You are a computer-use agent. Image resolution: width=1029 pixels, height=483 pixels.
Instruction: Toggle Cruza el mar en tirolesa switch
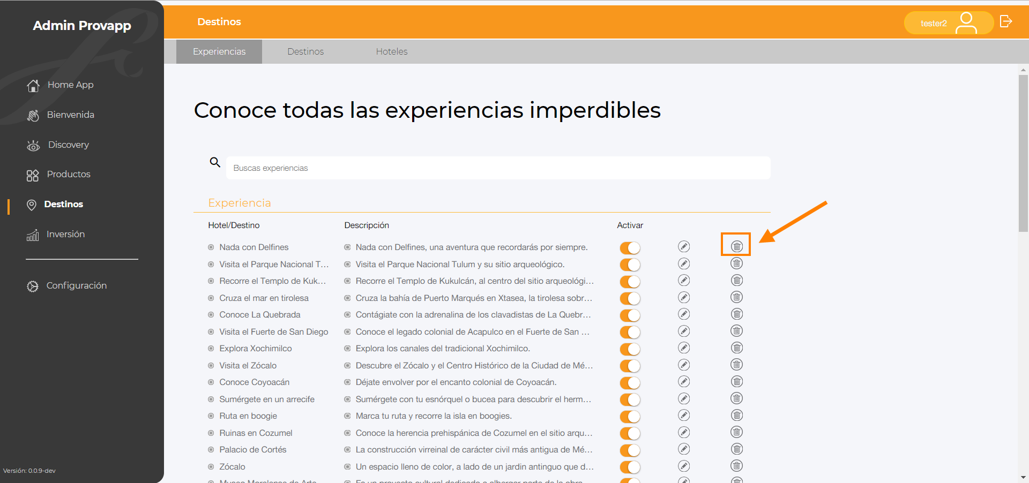[x=630, y=298]
